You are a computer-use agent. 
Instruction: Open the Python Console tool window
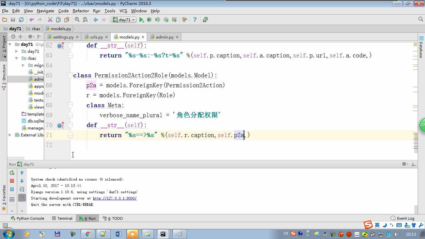coord(28,218)
